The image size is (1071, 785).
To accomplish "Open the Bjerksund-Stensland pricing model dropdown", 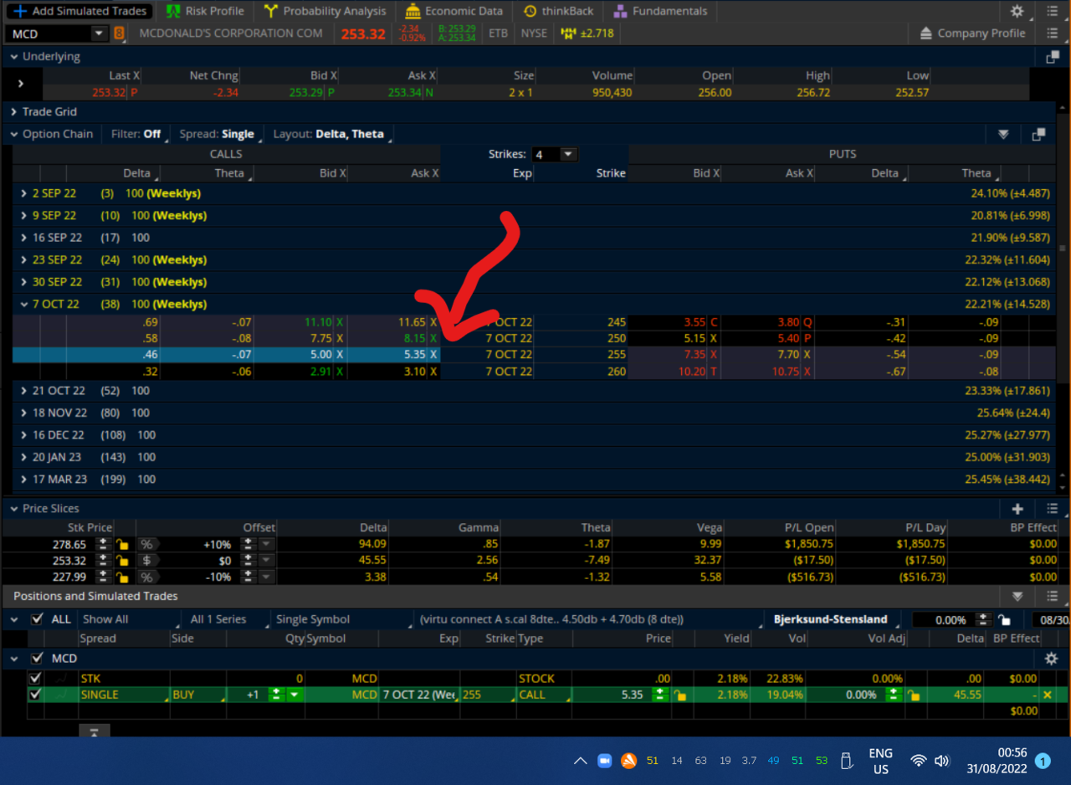I will click(x=834, y=619).
